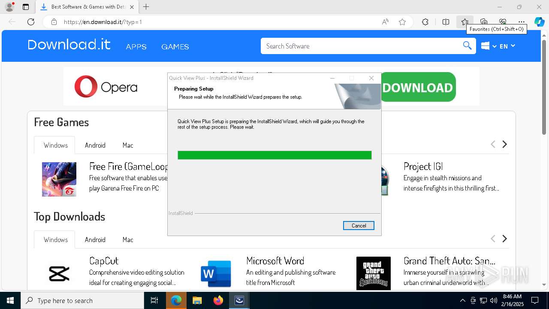Screen dimensions: 549x309
Task: Switch to Microsoft Edge on taskbar
Action: (x=176, y=300)
